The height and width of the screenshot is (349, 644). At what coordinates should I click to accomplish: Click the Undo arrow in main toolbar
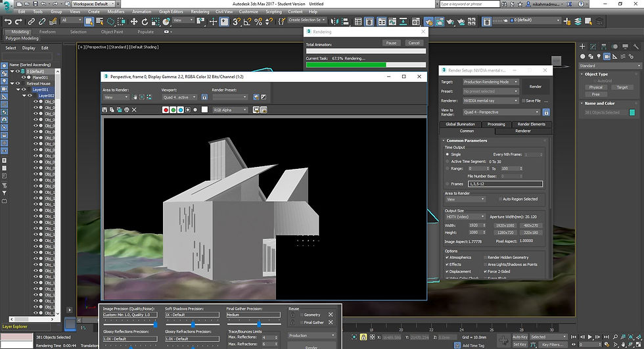coord(8,21)
